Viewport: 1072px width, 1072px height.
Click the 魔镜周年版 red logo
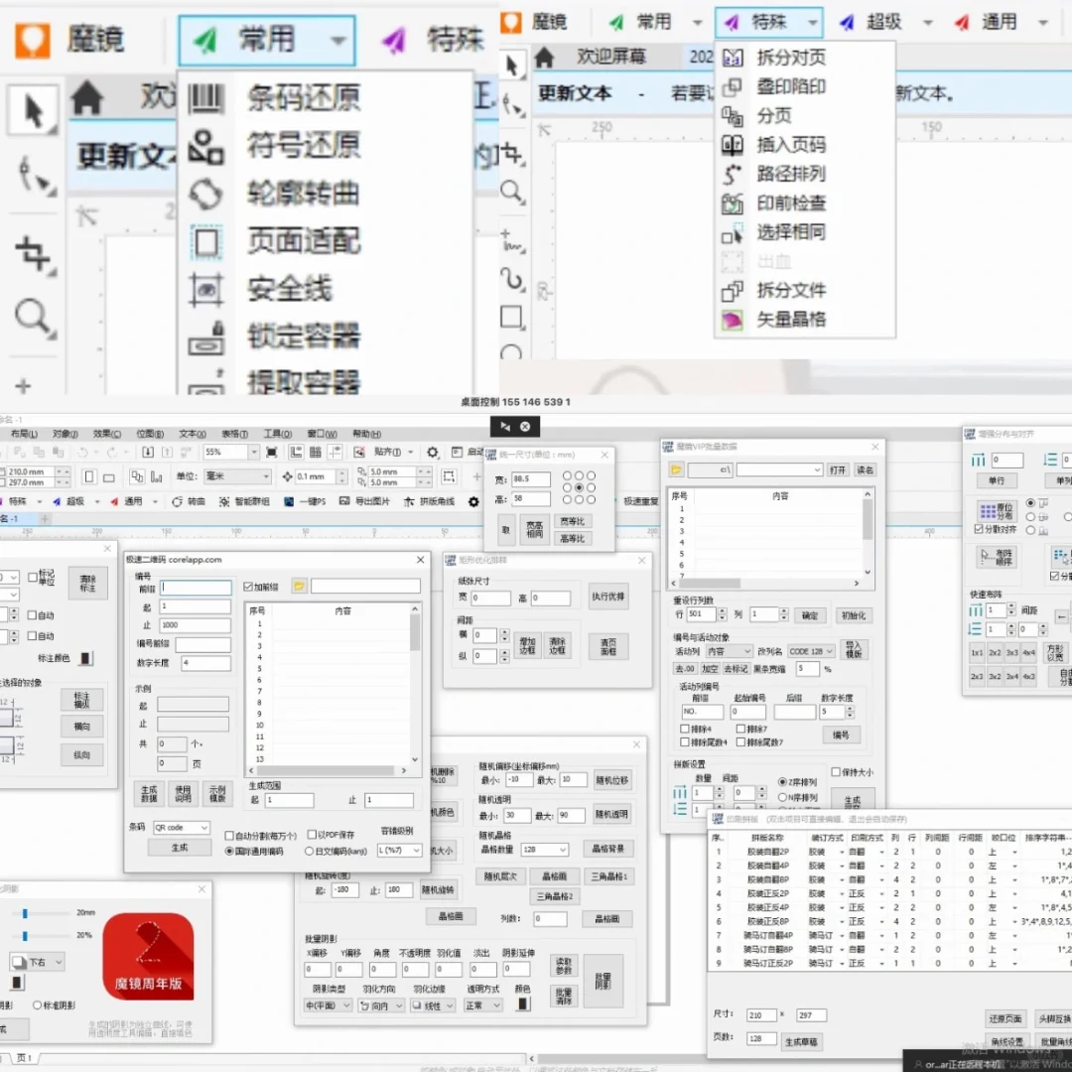point(148,956)
